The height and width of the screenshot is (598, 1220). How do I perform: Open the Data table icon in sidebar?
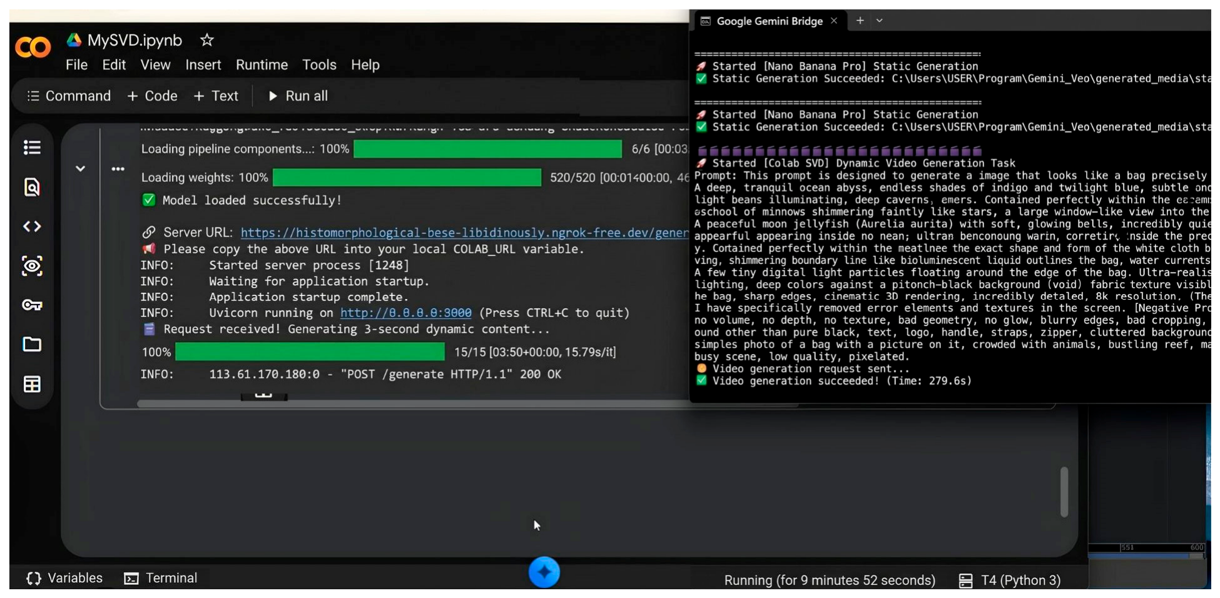click(32, 384)
